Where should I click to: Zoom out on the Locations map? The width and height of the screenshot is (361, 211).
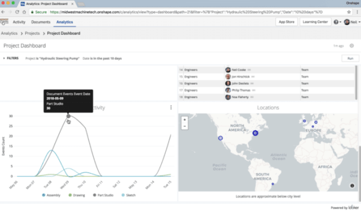(184, 126)
